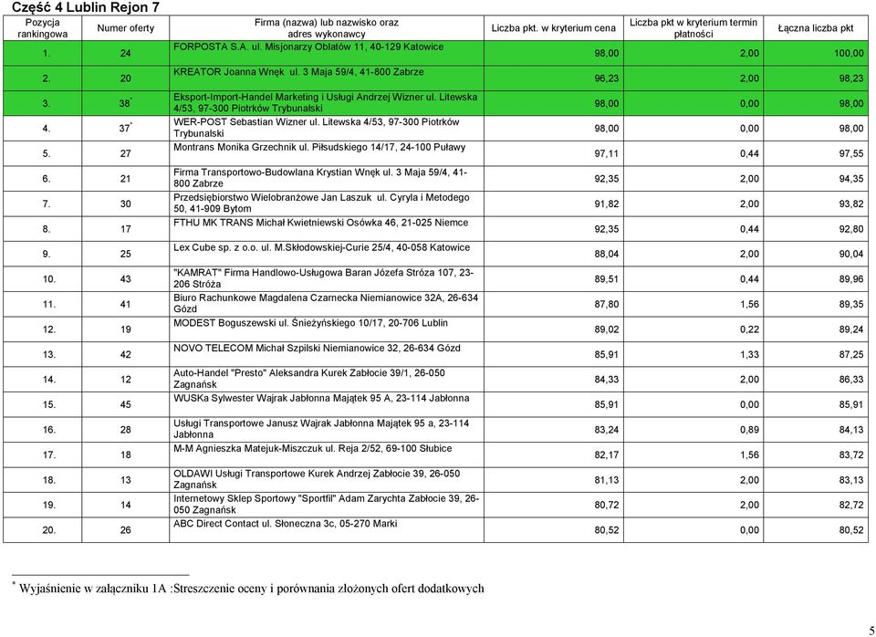Click the total score '80,52'
The image size is (876, 637).
pos(850,529)
